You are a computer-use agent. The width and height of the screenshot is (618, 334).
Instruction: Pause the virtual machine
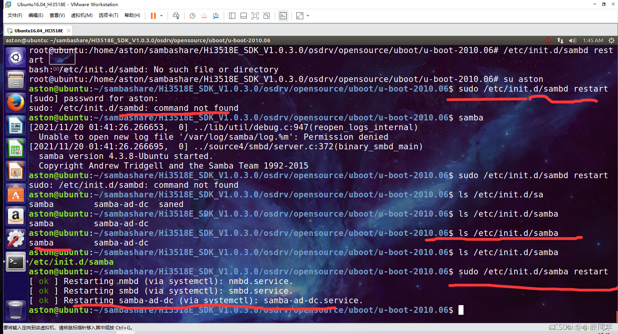(153, 16)
